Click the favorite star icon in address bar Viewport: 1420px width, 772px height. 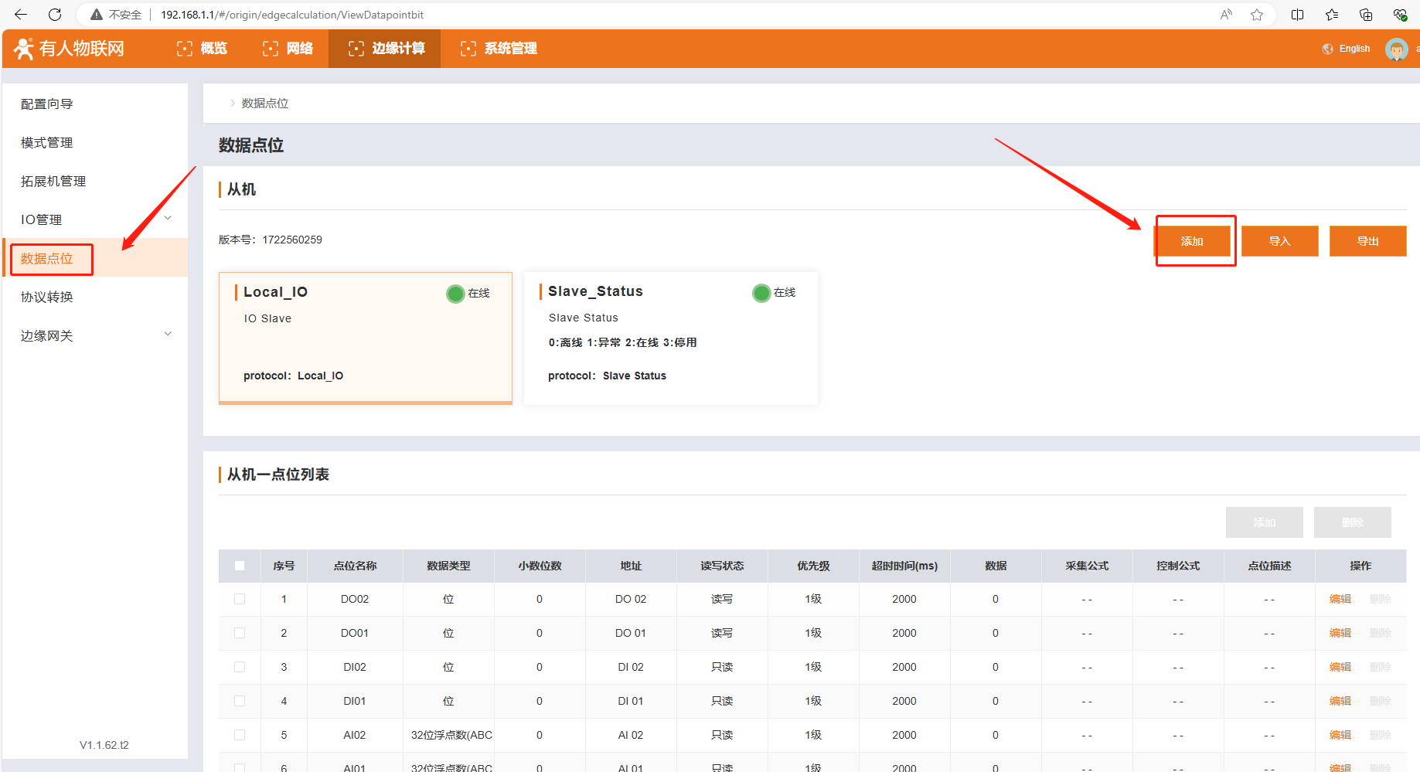click(1257, 15)
